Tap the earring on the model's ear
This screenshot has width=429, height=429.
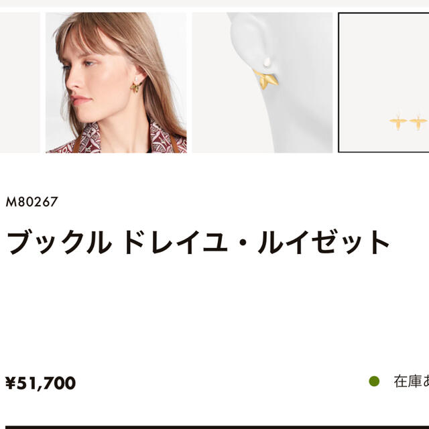[x=136, y=86]
